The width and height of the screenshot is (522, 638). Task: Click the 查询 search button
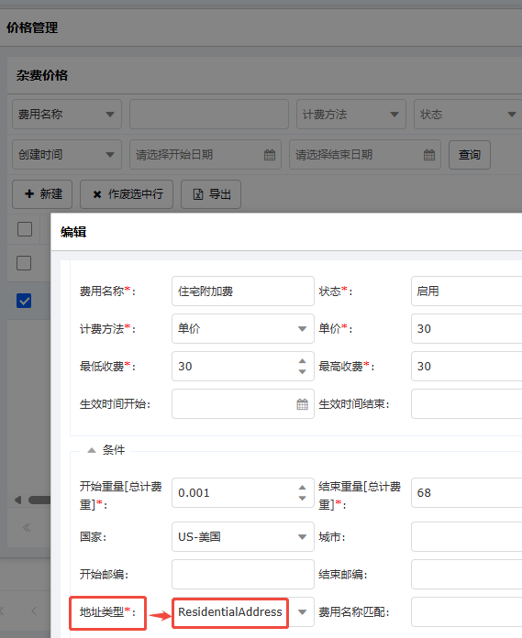tap(470, 155)
